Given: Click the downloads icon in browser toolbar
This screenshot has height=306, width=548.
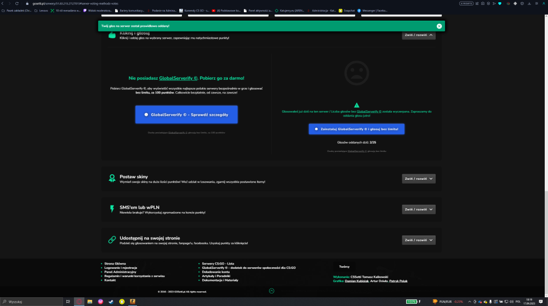Looking at the screenshot, I should [529, 3].
